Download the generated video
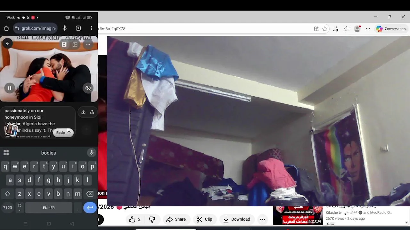The image size is (410, 230). [x=83, y=112]
